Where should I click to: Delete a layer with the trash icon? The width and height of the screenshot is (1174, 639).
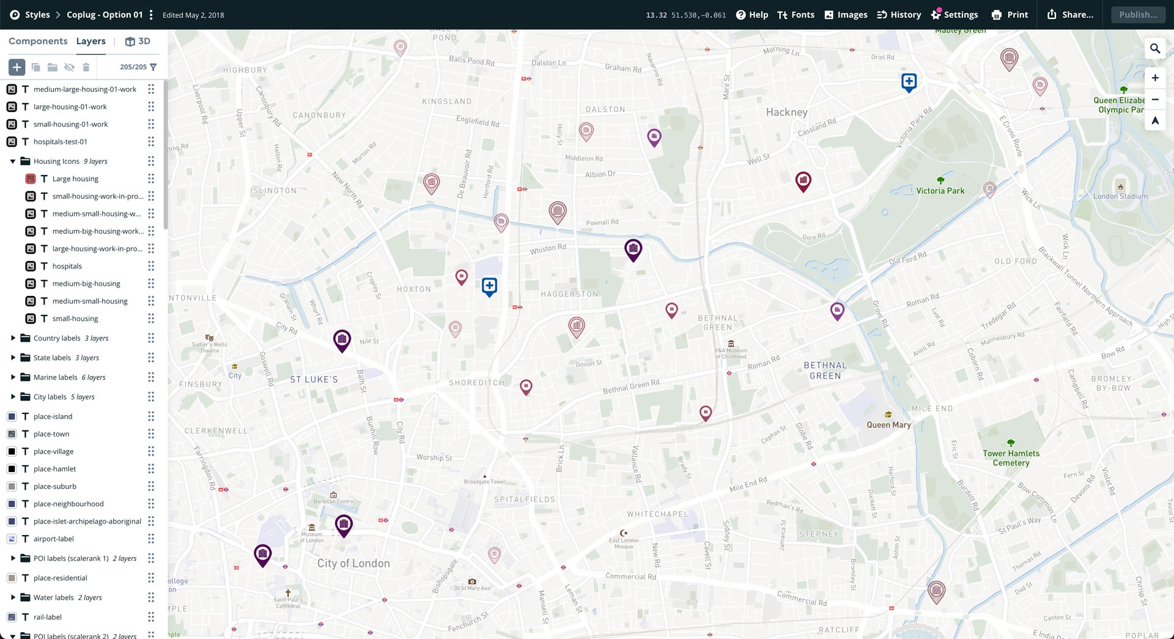click(x=86, y=67)
